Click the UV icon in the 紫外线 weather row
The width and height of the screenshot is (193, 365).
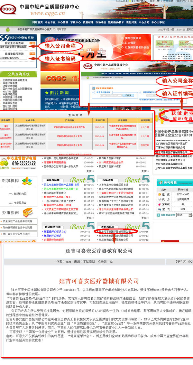tap(160, 204)
